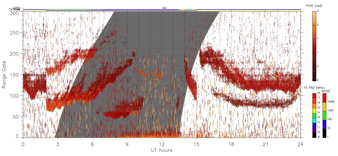Select the orange-red 16–17 MHz TX FRQ segment
The image size is (338, 156).
[314, 101]
